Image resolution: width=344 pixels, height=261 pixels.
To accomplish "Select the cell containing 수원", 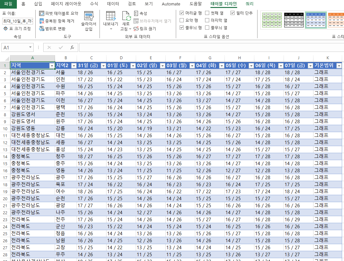I will coord(65,86).
